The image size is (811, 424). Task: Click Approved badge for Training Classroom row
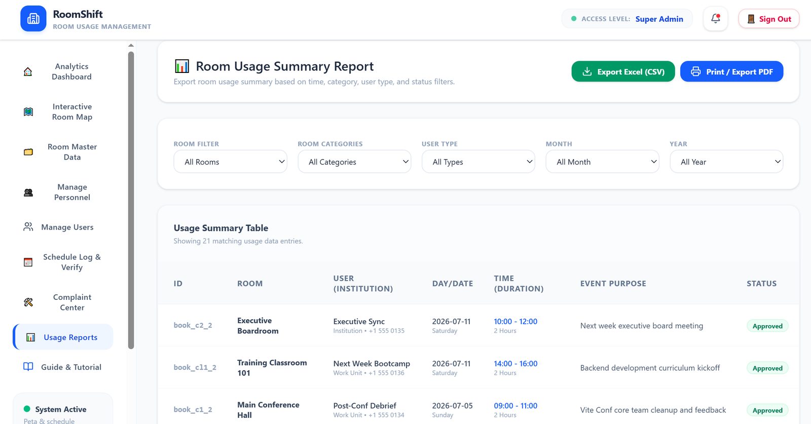coord(767,368)
